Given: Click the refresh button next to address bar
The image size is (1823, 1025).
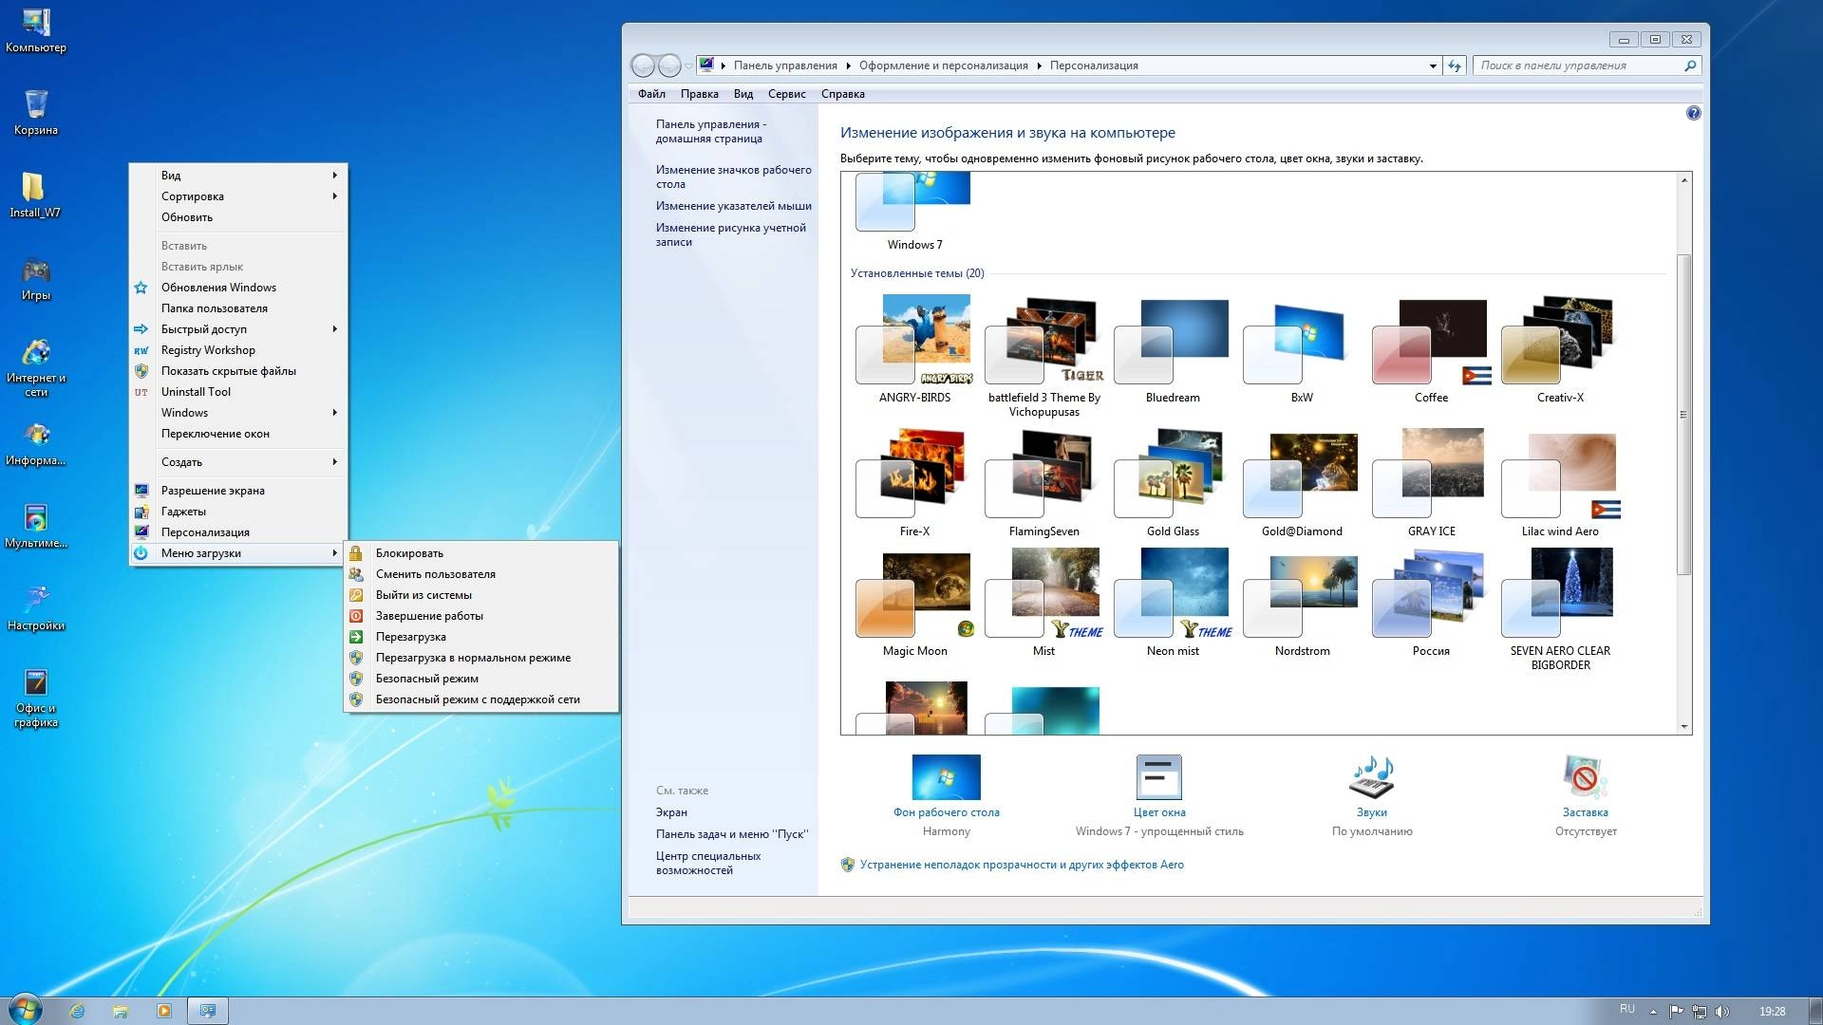Looking at the screenshot, I should pos(1454,65).
